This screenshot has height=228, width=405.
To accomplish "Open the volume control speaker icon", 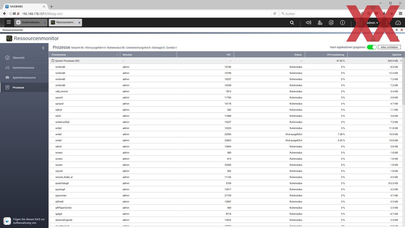I will (309, 23).
